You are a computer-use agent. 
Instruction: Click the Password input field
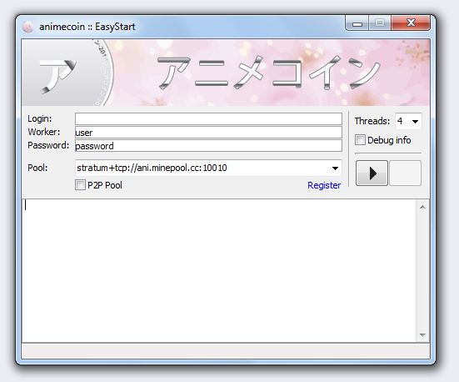point(208,146)
